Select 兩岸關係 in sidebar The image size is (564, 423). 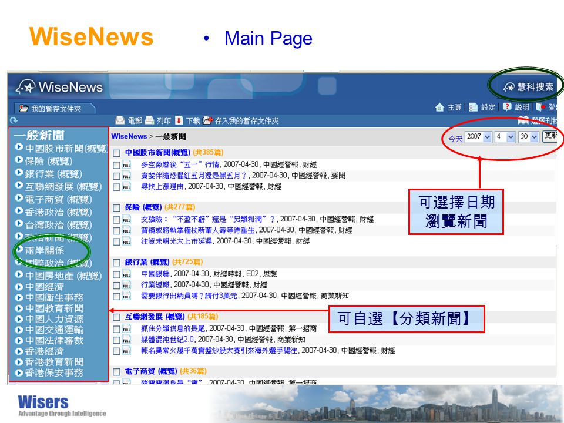click(x=44, y=250)
